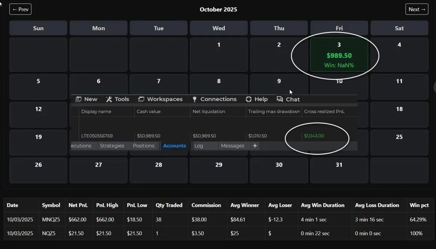Advance to the next month with Next
Image resolution: width=436 pixels, height=249 pixels.
click(x=417, y=9)
